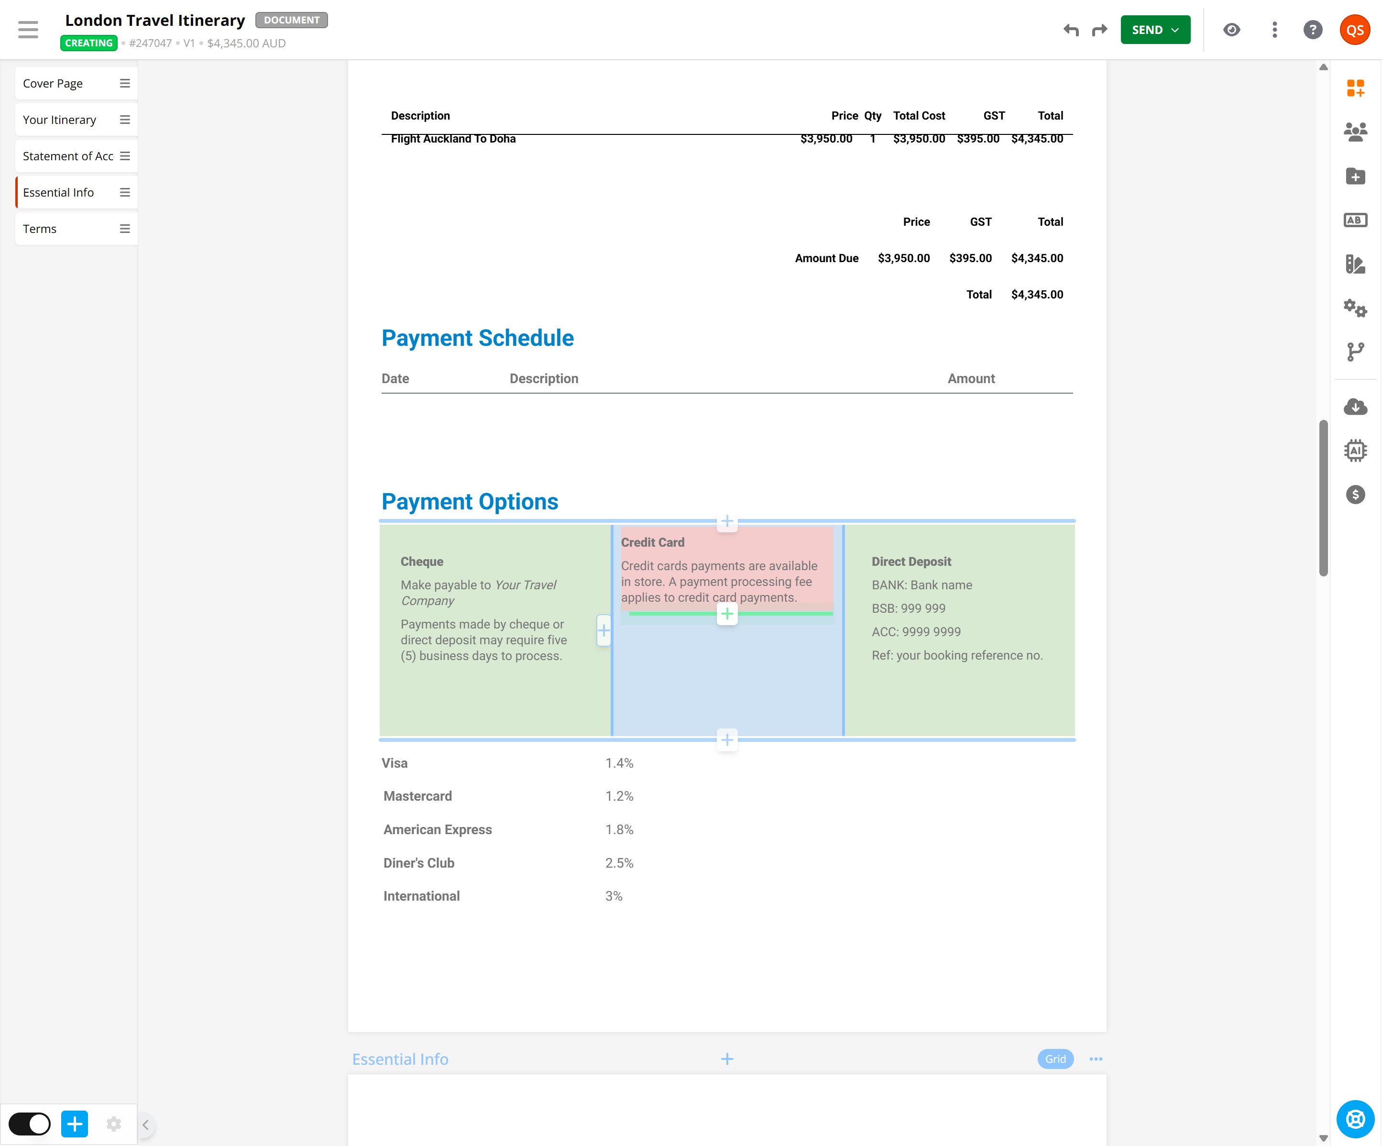Open the design styles swatch icon
1382x1146 pixels.
(1355, 264)
